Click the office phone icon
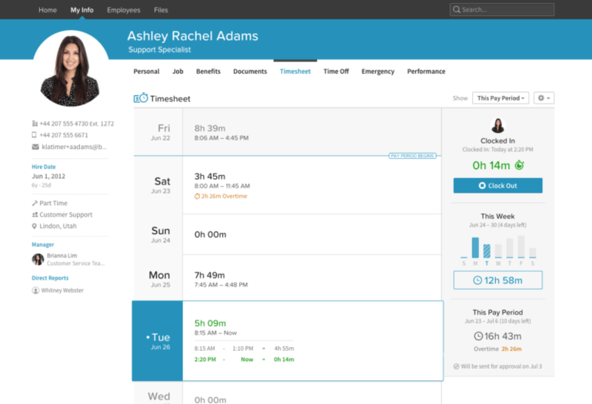This screenshot has width=592, height=404. tap(35, 124)
